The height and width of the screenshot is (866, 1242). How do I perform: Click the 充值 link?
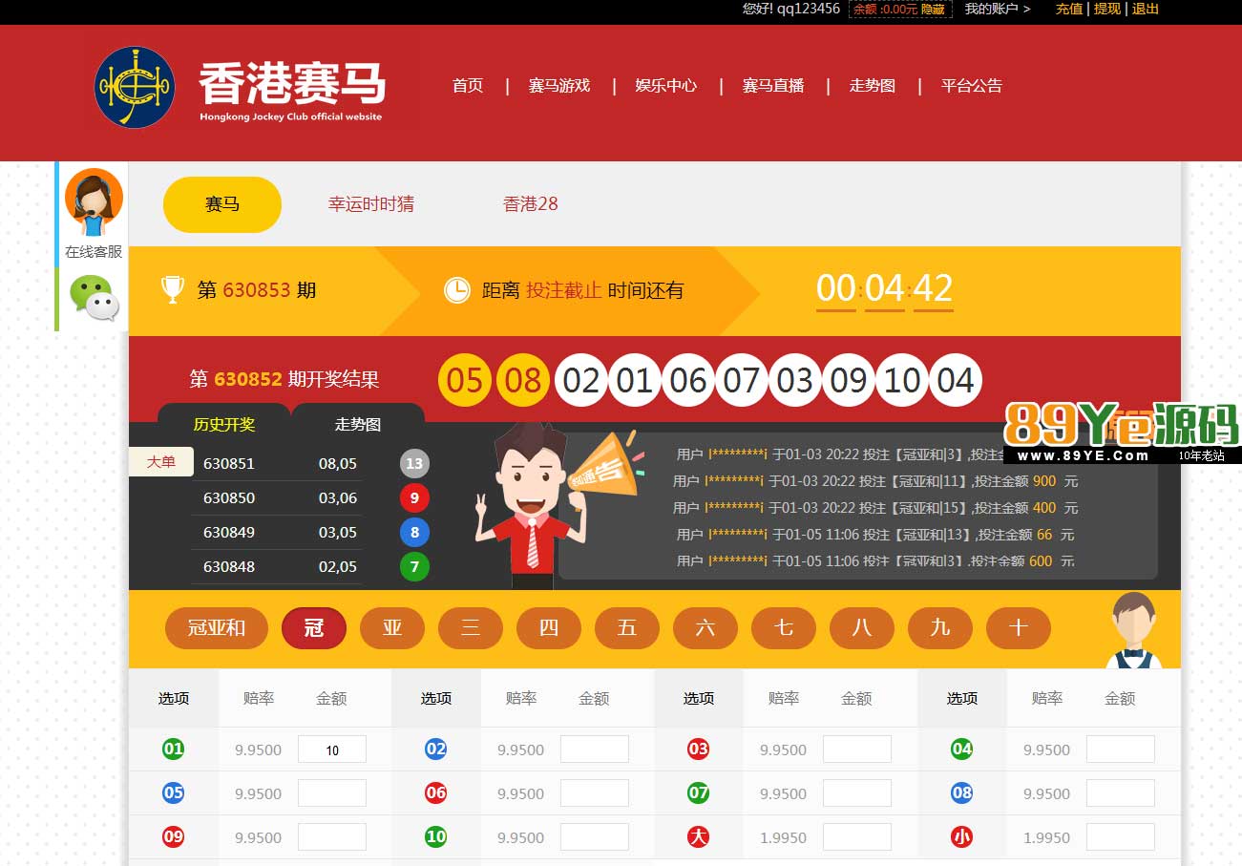pos(1069,9)
